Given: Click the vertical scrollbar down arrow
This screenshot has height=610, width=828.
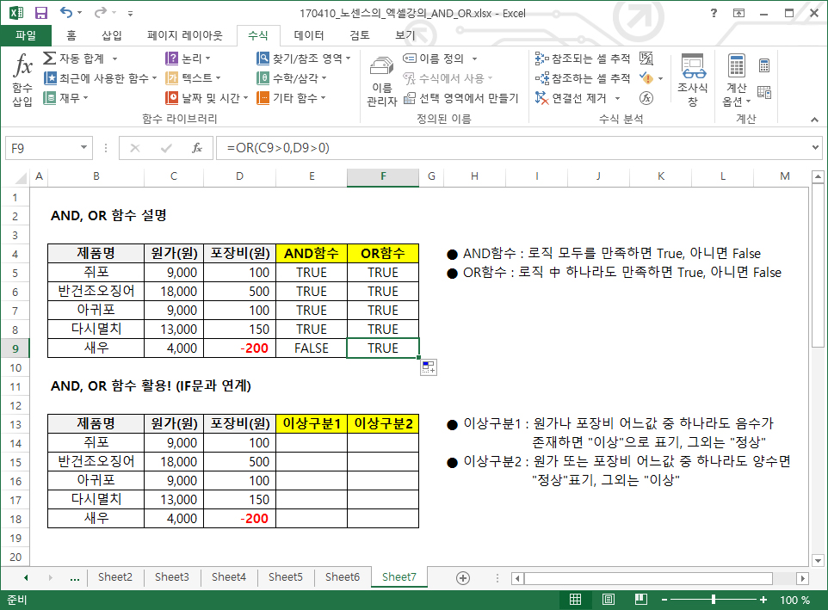Looking at the screenshot, I should click(818, 560).
